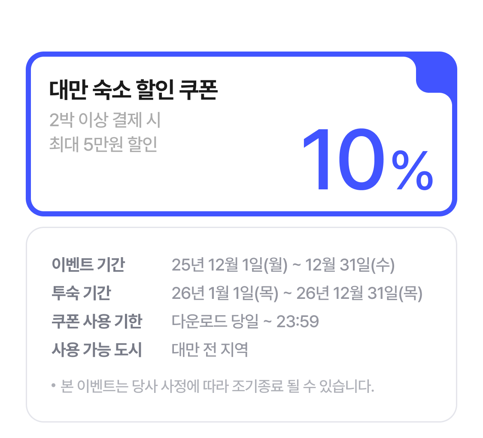Click the "2박 이상 결제 시" condition text

point(105,121)
